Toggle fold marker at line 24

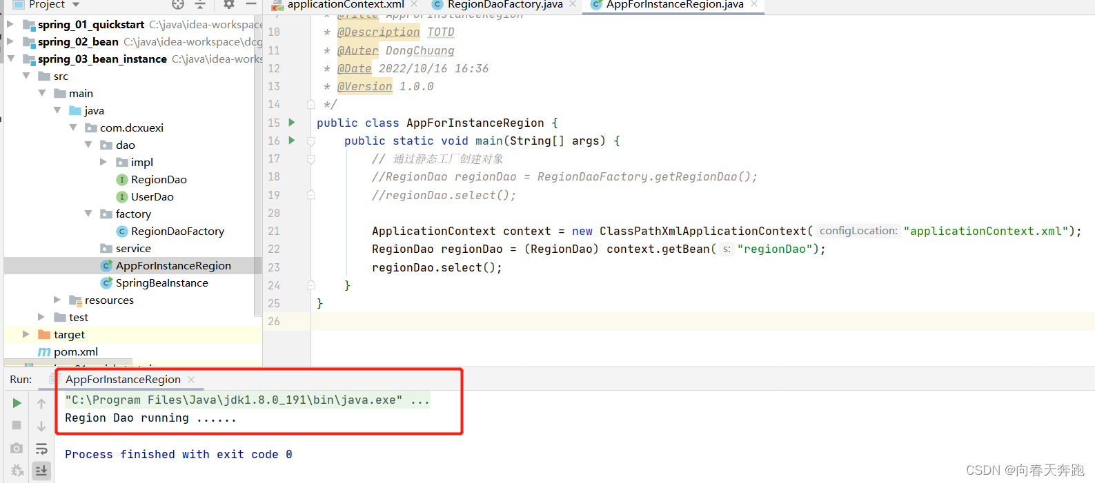point(311,285)
